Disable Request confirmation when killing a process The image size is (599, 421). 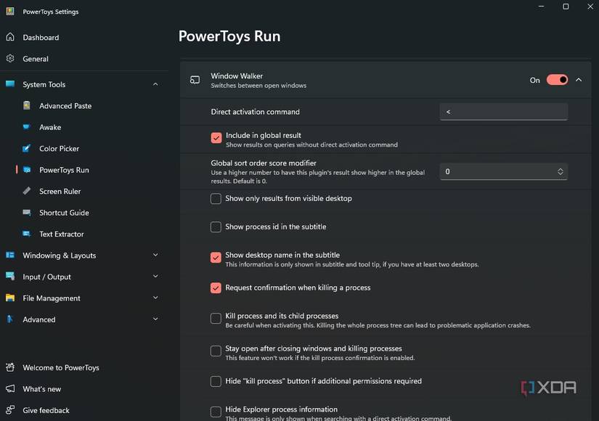pyautogui.click(x=216, y=287)
